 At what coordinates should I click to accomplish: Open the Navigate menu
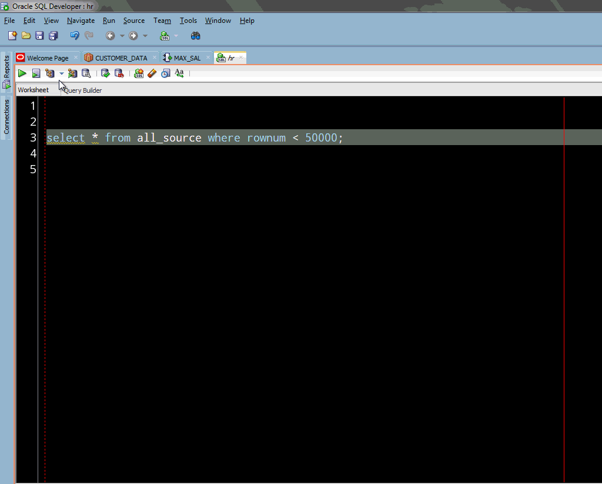(x=81, y=21)
